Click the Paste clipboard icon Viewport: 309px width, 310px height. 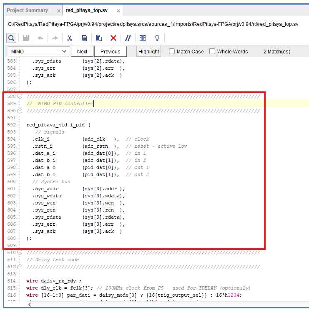click(98, 38)
